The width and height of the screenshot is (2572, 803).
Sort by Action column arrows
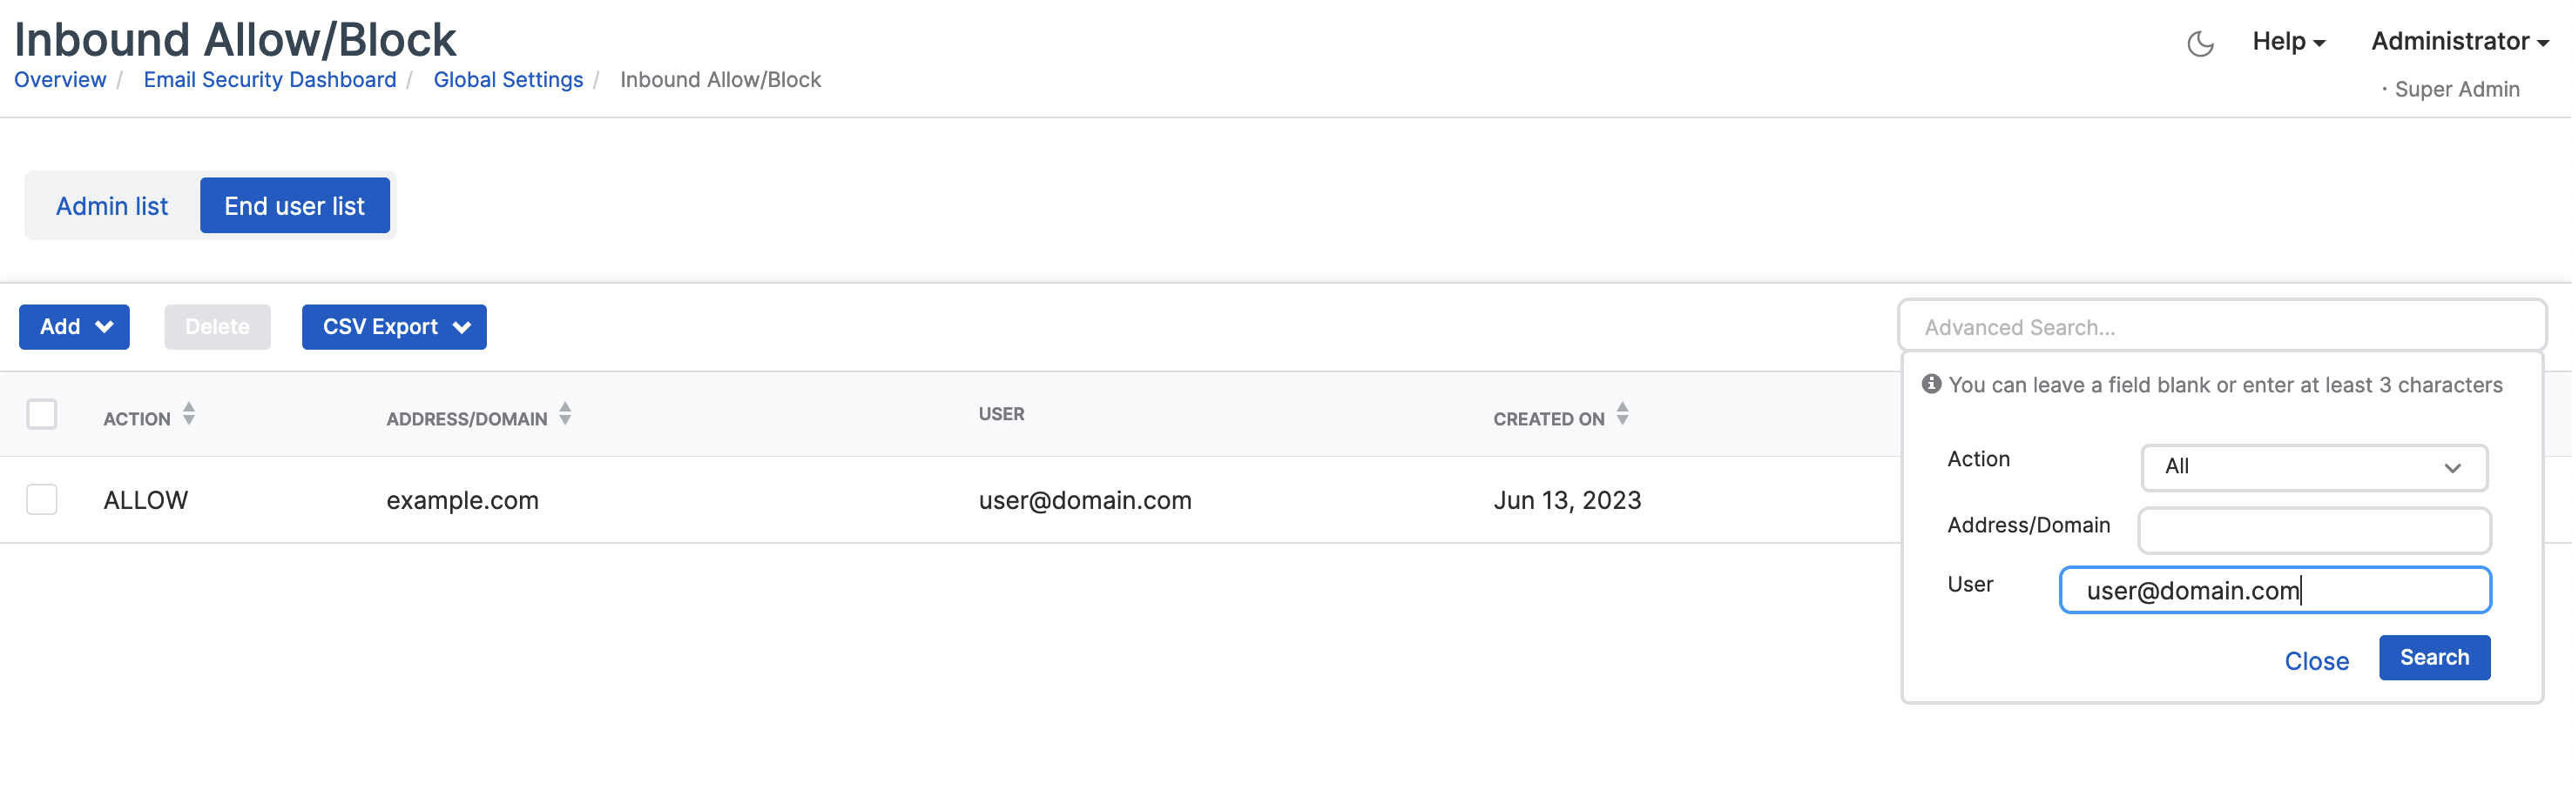(189, 414)
